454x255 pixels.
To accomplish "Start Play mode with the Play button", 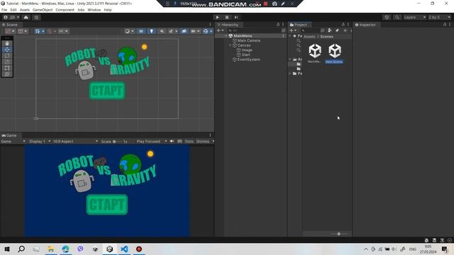I will coord(218,17).
